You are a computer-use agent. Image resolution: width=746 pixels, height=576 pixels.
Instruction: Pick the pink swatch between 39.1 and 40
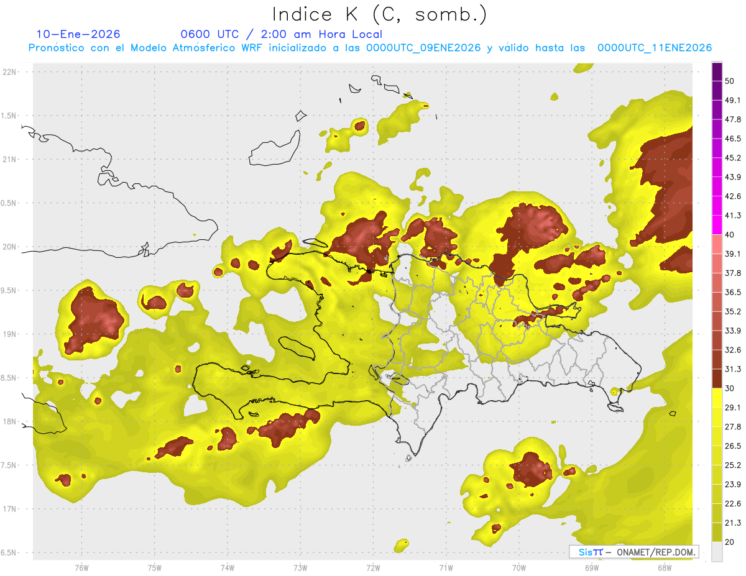(717, 244)
